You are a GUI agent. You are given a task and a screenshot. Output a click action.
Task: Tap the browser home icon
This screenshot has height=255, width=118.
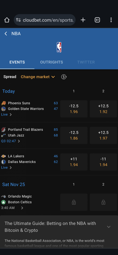coord(7,20)
